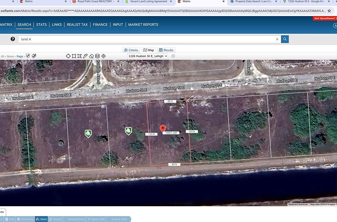Open the SEARCH menu
337x222 pixels.
24,25
